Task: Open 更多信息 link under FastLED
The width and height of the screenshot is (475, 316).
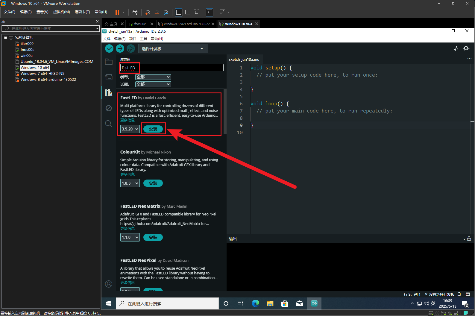Action: pyautogui.click(x=128, y=120)
